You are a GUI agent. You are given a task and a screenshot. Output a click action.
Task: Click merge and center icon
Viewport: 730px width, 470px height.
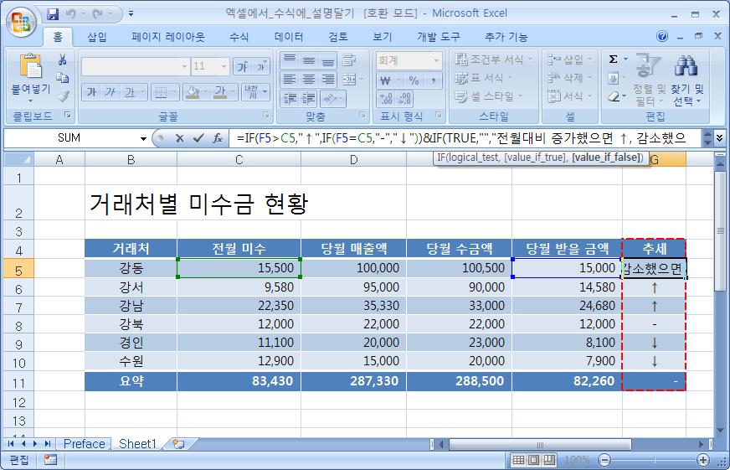click(x=349, y=80)
